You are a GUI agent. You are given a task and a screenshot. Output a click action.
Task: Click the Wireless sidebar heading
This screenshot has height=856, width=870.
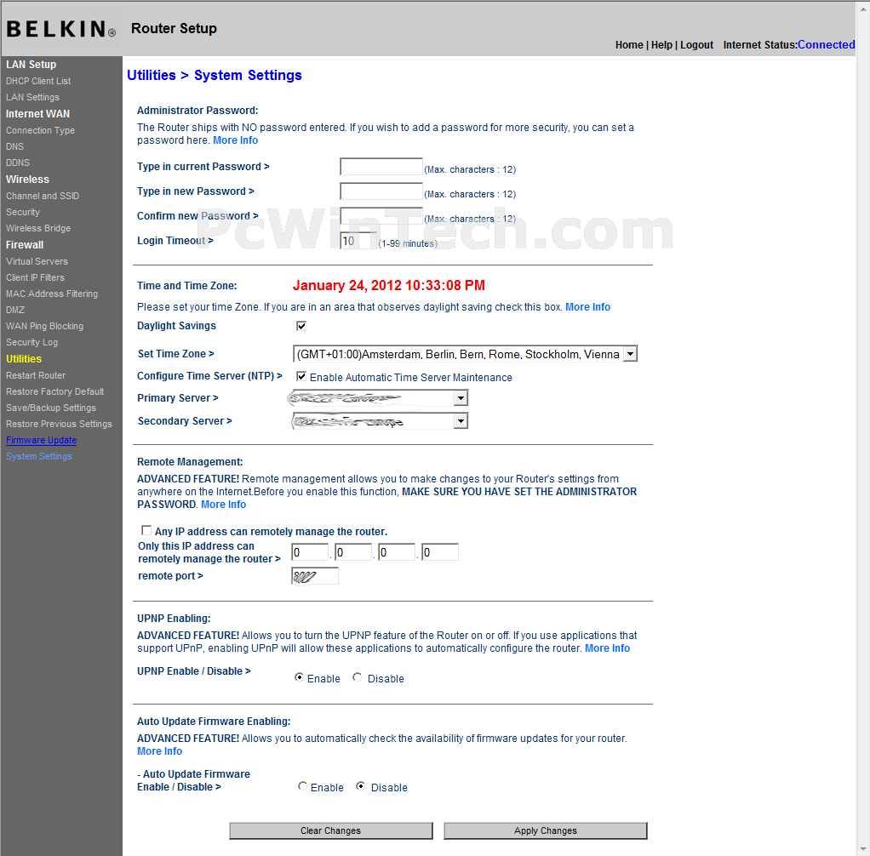click(x=28, y=180)
